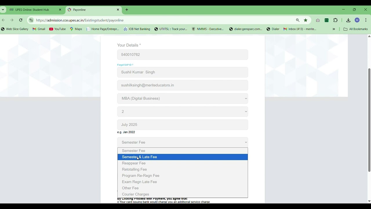Screen dimensions: 371x209
Task: Open the Extensions puzzle icon
Action: [x=335, y=20]
